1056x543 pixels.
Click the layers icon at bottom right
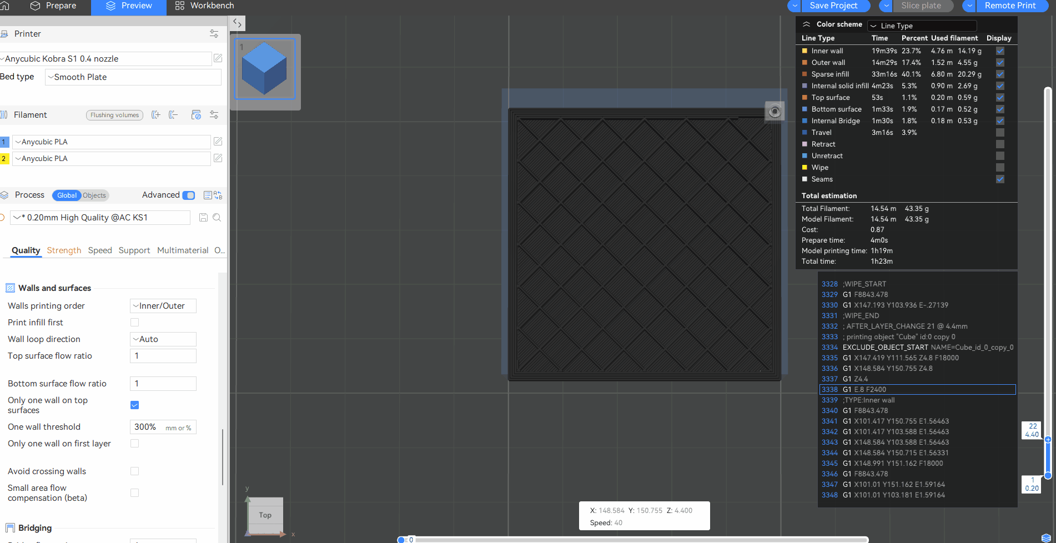pyautogui.click(x=1046, y=537)
